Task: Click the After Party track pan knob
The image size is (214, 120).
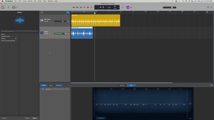Action: pos(68,21)
